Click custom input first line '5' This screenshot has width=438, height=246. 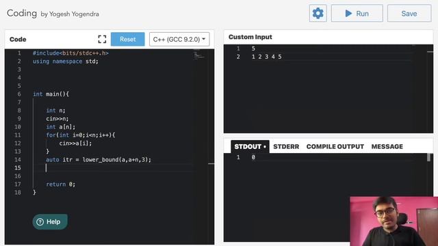(x=253, y=49)
